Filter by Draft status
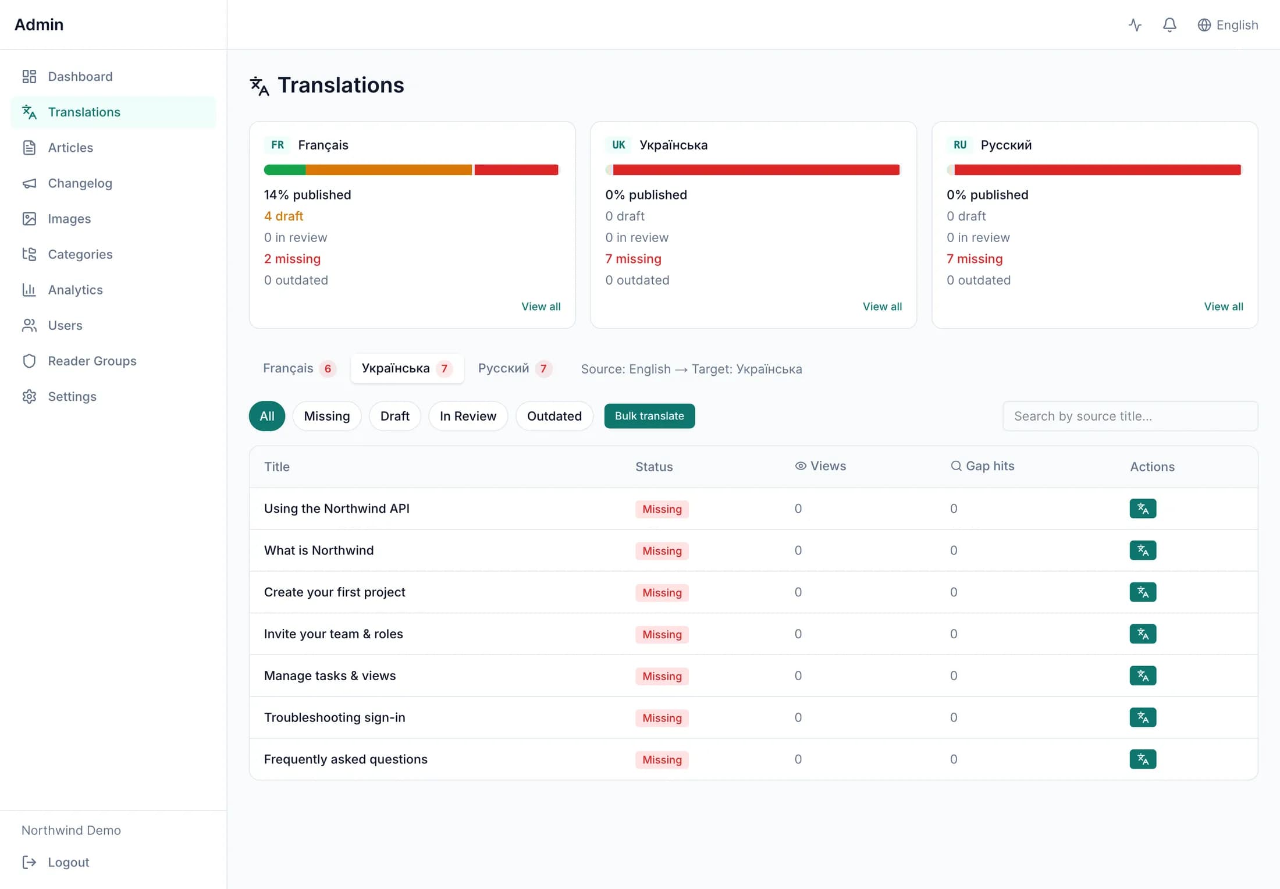This screenshot has width=1280, height=889. [x=395, y=416]
